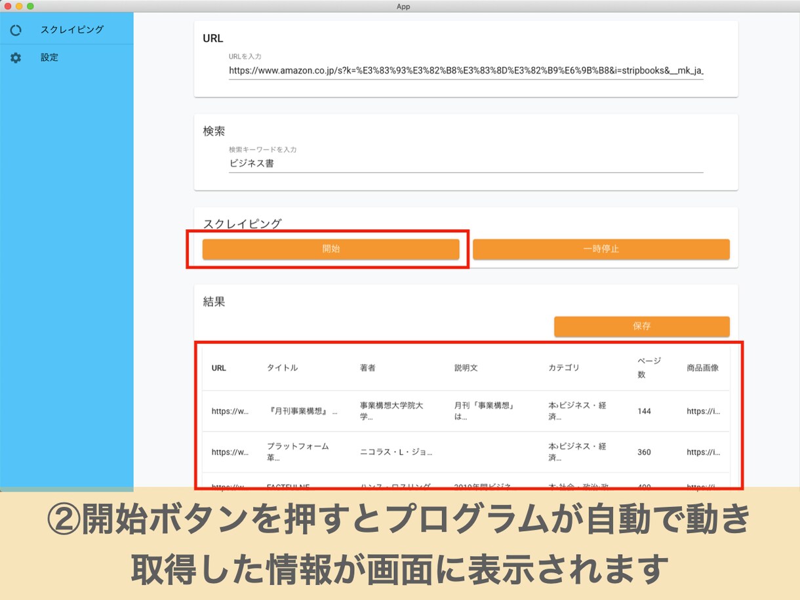The height and width of the screenshot is (600, 800).
Task: Save results with the 保存 button
Action: click(641, 326)
